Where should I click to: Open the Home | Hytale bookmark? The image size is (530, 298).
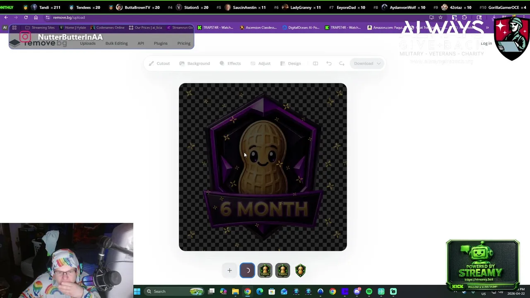click(x=73, y=27)
